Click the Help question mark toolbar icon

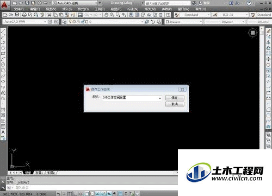[169, 15]
